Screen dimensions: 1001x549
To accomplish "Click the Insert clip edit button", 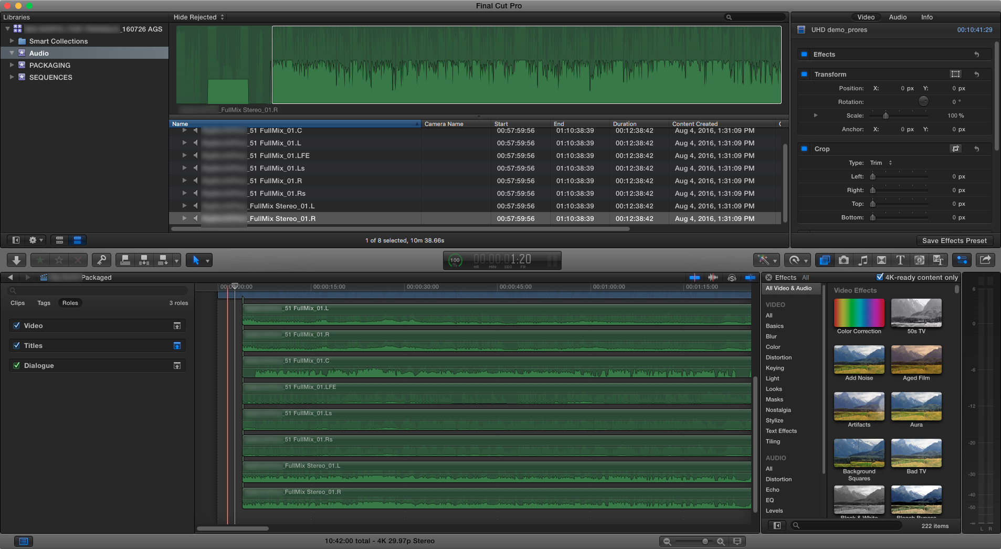I will click(144, 260).
